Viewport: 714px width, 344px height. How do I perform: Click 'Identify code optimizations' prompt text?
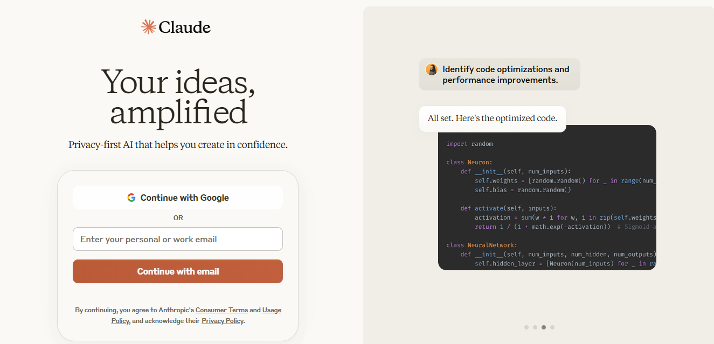pos(506,75)
